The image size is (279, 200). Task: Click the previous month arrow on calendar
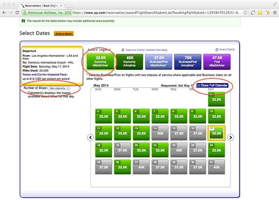click(90, 137)
